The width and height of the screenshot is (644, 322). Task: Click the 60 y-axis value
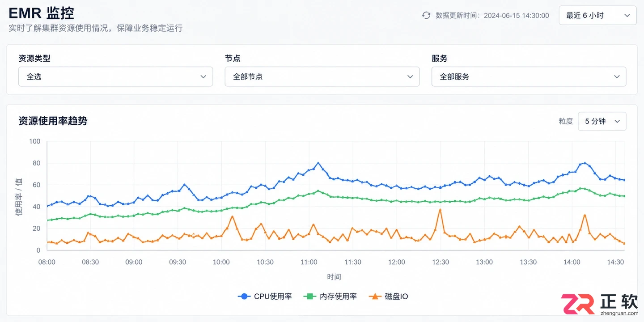point(36,185)
